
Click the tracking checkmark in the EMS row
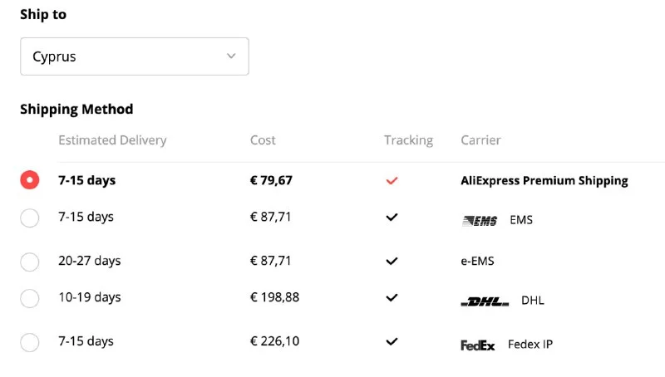(x=392, y=218)
